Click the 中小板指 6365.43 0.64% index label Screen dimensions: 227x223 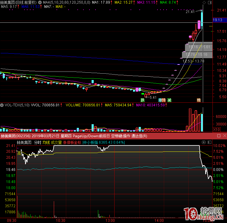tap(104, 142)
